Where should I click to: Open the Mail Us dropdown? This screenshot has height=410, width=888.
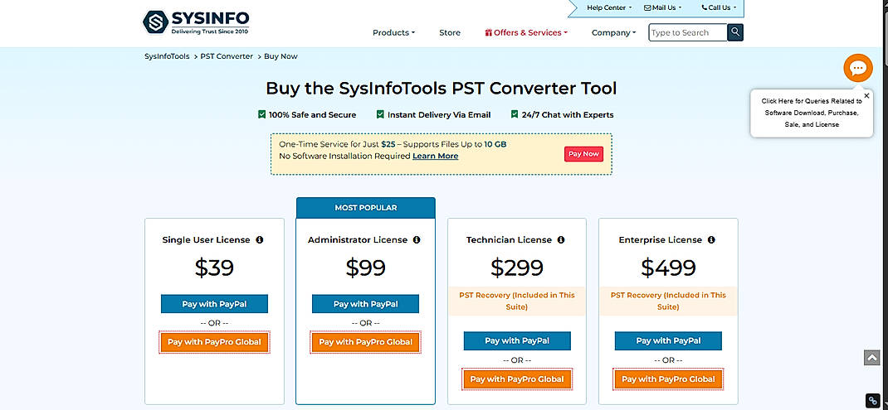pyautogui.click(x=662, y=7)
